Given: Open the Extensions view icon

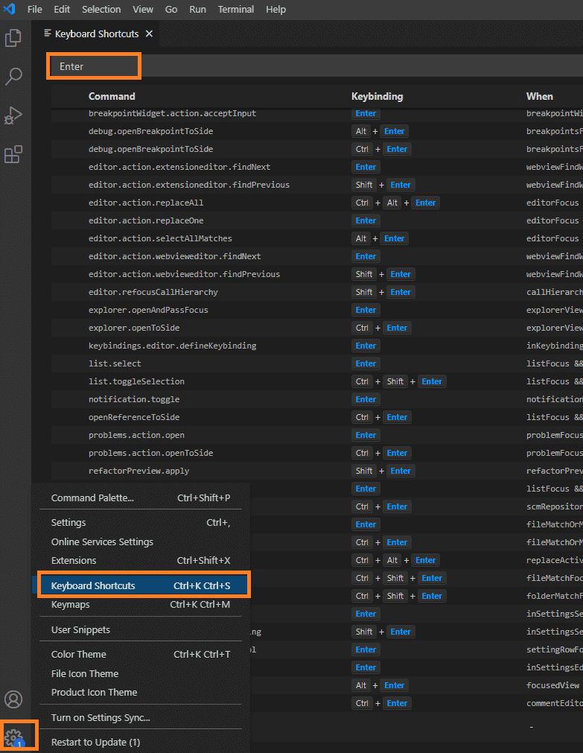Looking at the screenshot, I should [x=13, y=154].
